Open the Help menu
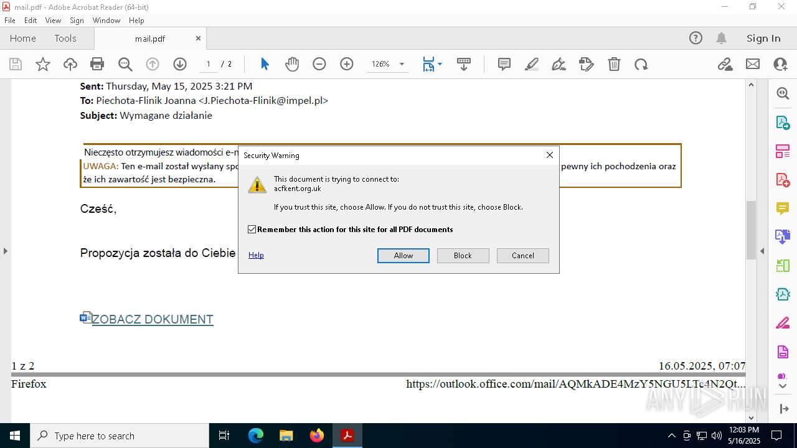 136,21
